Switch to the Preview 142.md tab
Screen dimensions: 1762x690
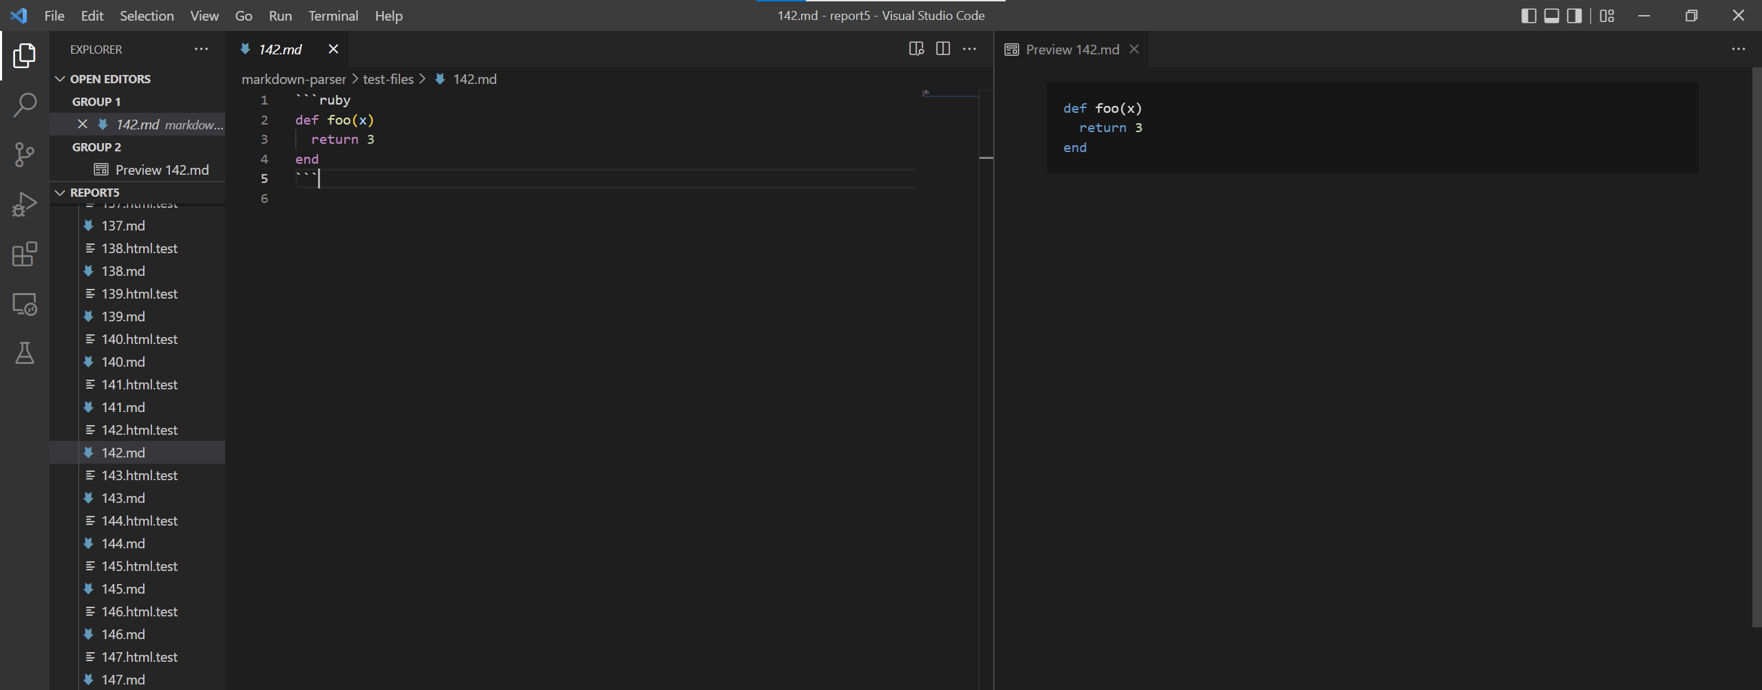1072,50
